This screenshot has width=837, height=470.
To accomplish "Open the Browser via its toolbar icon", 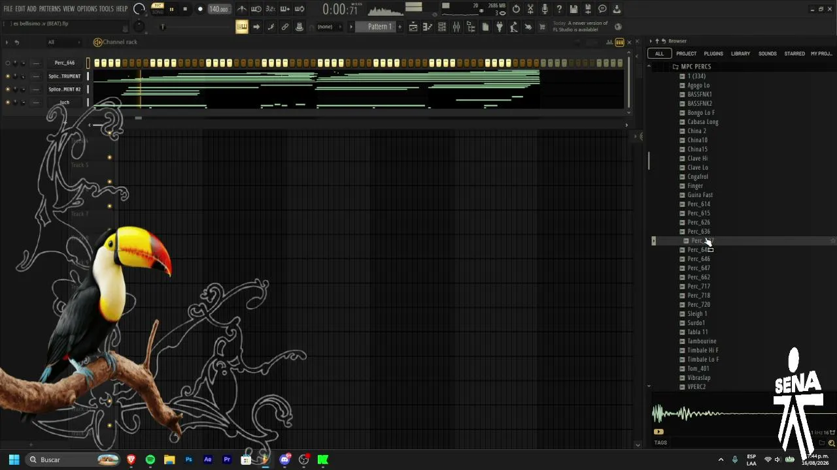I will coord(471,27).
